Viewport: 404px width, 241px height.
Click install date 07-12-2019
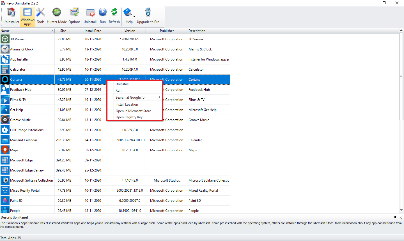point(93,90)
